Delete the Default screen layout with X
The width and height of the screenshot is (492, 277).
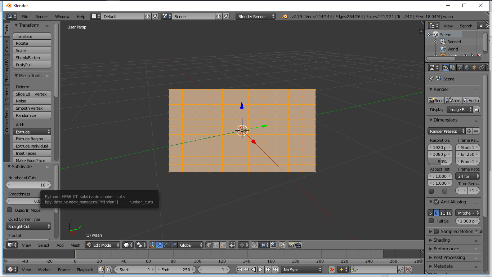pos(155,16)
